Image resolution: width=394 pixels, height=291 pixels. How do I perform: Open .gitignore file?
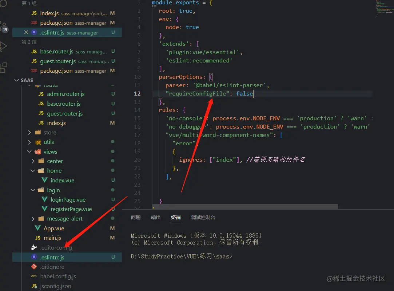pyautogui.click(x=67, y=267)
